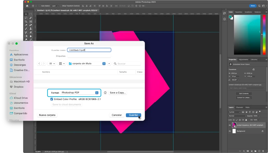Screen dimensions: 268x153
Task: Switch to the Libraries tab
Action: coord(254,60)
